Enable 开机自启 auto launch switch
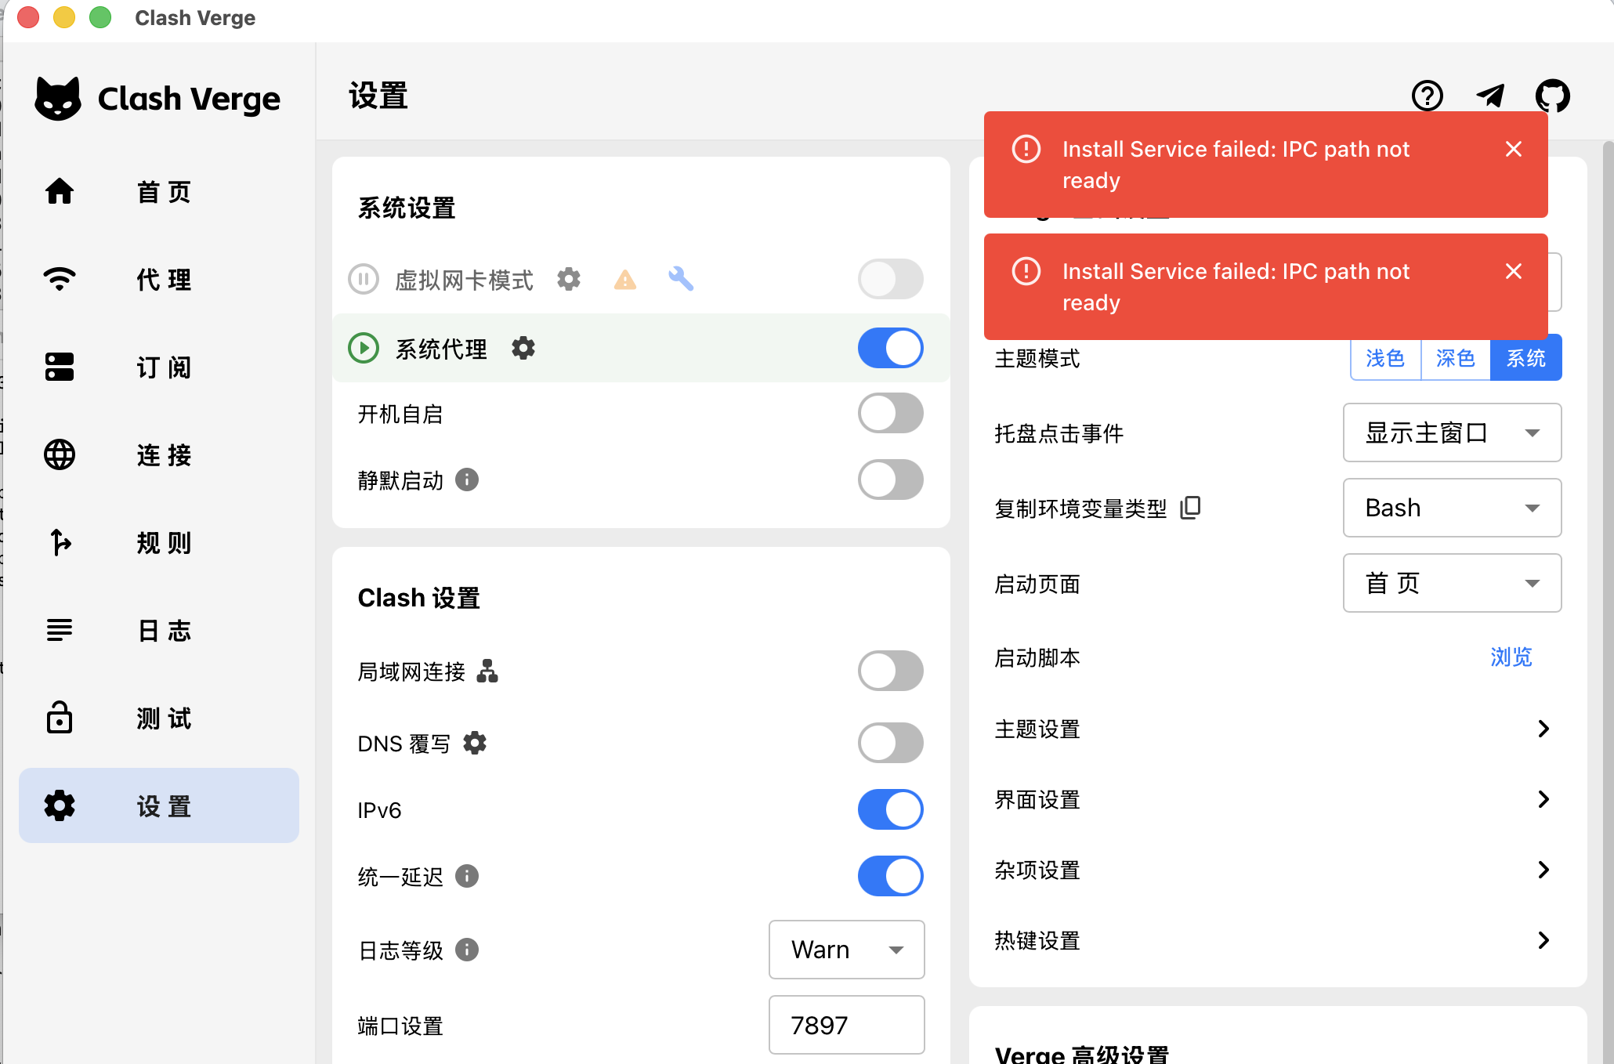Screen dimensions: 1614x1064 click(891, 413)
